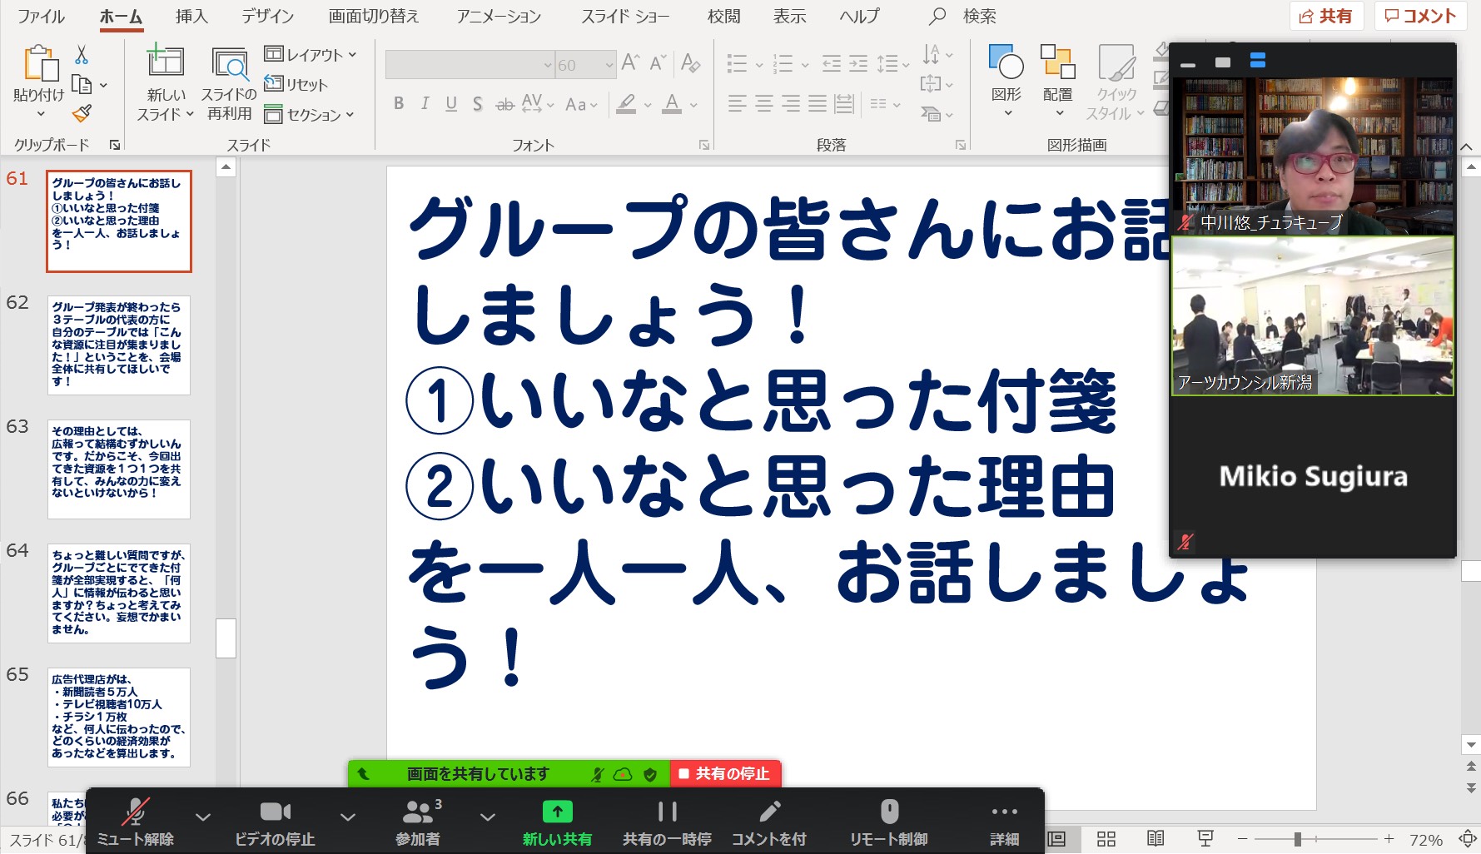The height and width of the screenshot is (854, 1481).
Task: Click the Zoom participants icon
Action: tap(418, 812)
